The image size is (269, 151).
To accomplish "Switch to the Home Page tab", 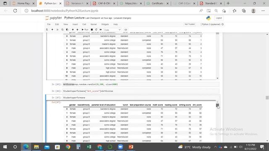I will [x=24, y=3].
